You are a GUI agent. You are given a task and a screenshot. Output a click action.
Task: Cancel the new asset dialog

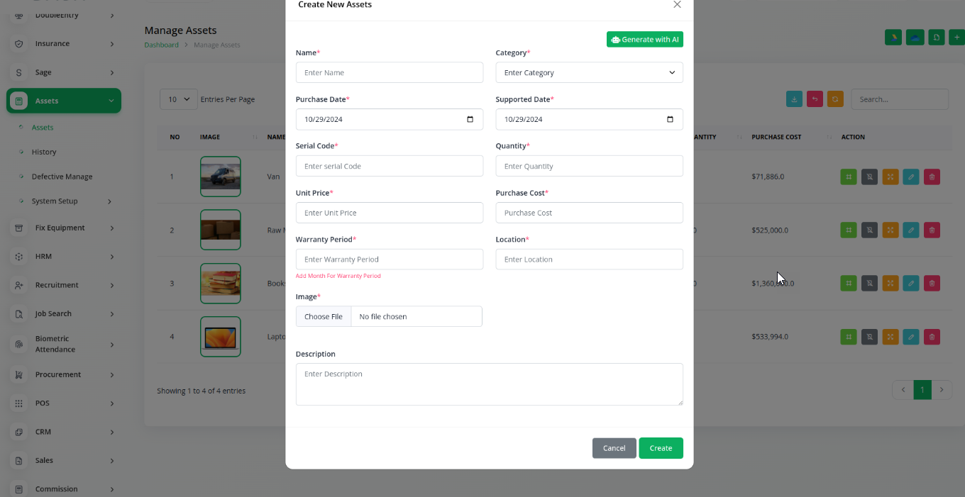[614, 448]
